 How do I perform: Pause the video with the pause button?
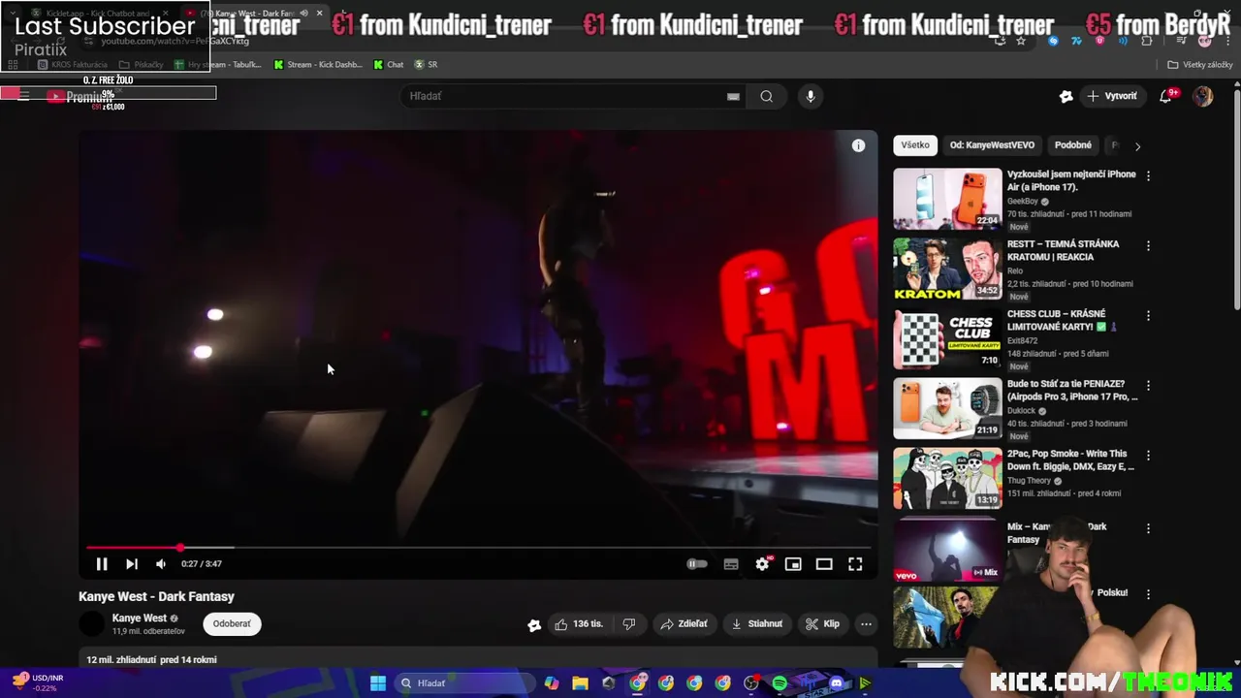[x=102, y=564]
